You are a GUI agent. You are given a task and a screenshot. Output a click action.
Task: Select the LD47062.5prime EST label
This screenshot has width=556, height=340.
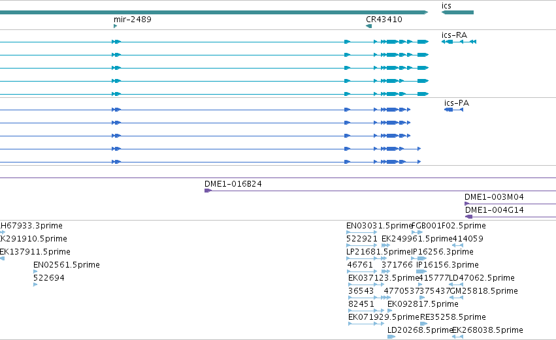pos(482,278)
